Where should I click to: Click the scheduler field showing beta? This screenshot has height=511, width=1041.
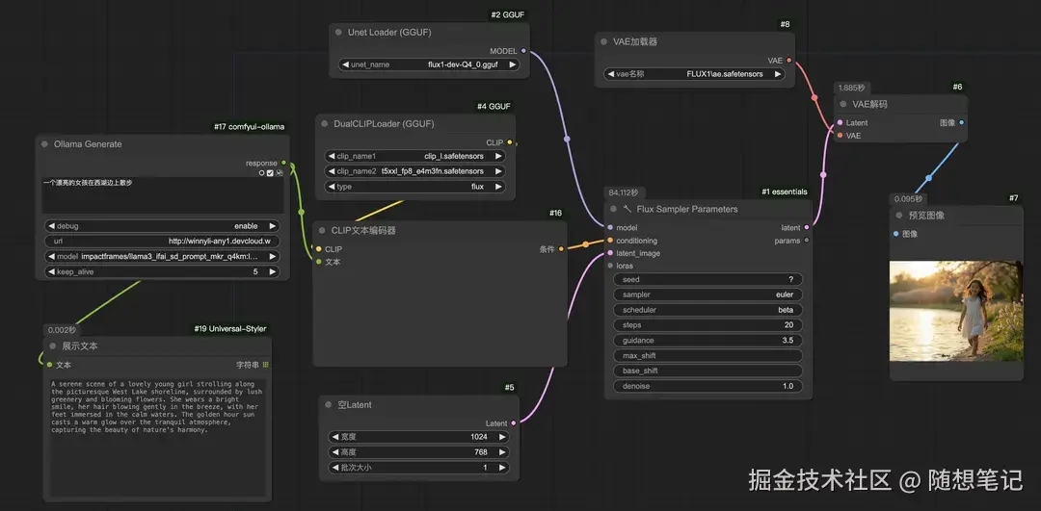(x=707, y=310)
